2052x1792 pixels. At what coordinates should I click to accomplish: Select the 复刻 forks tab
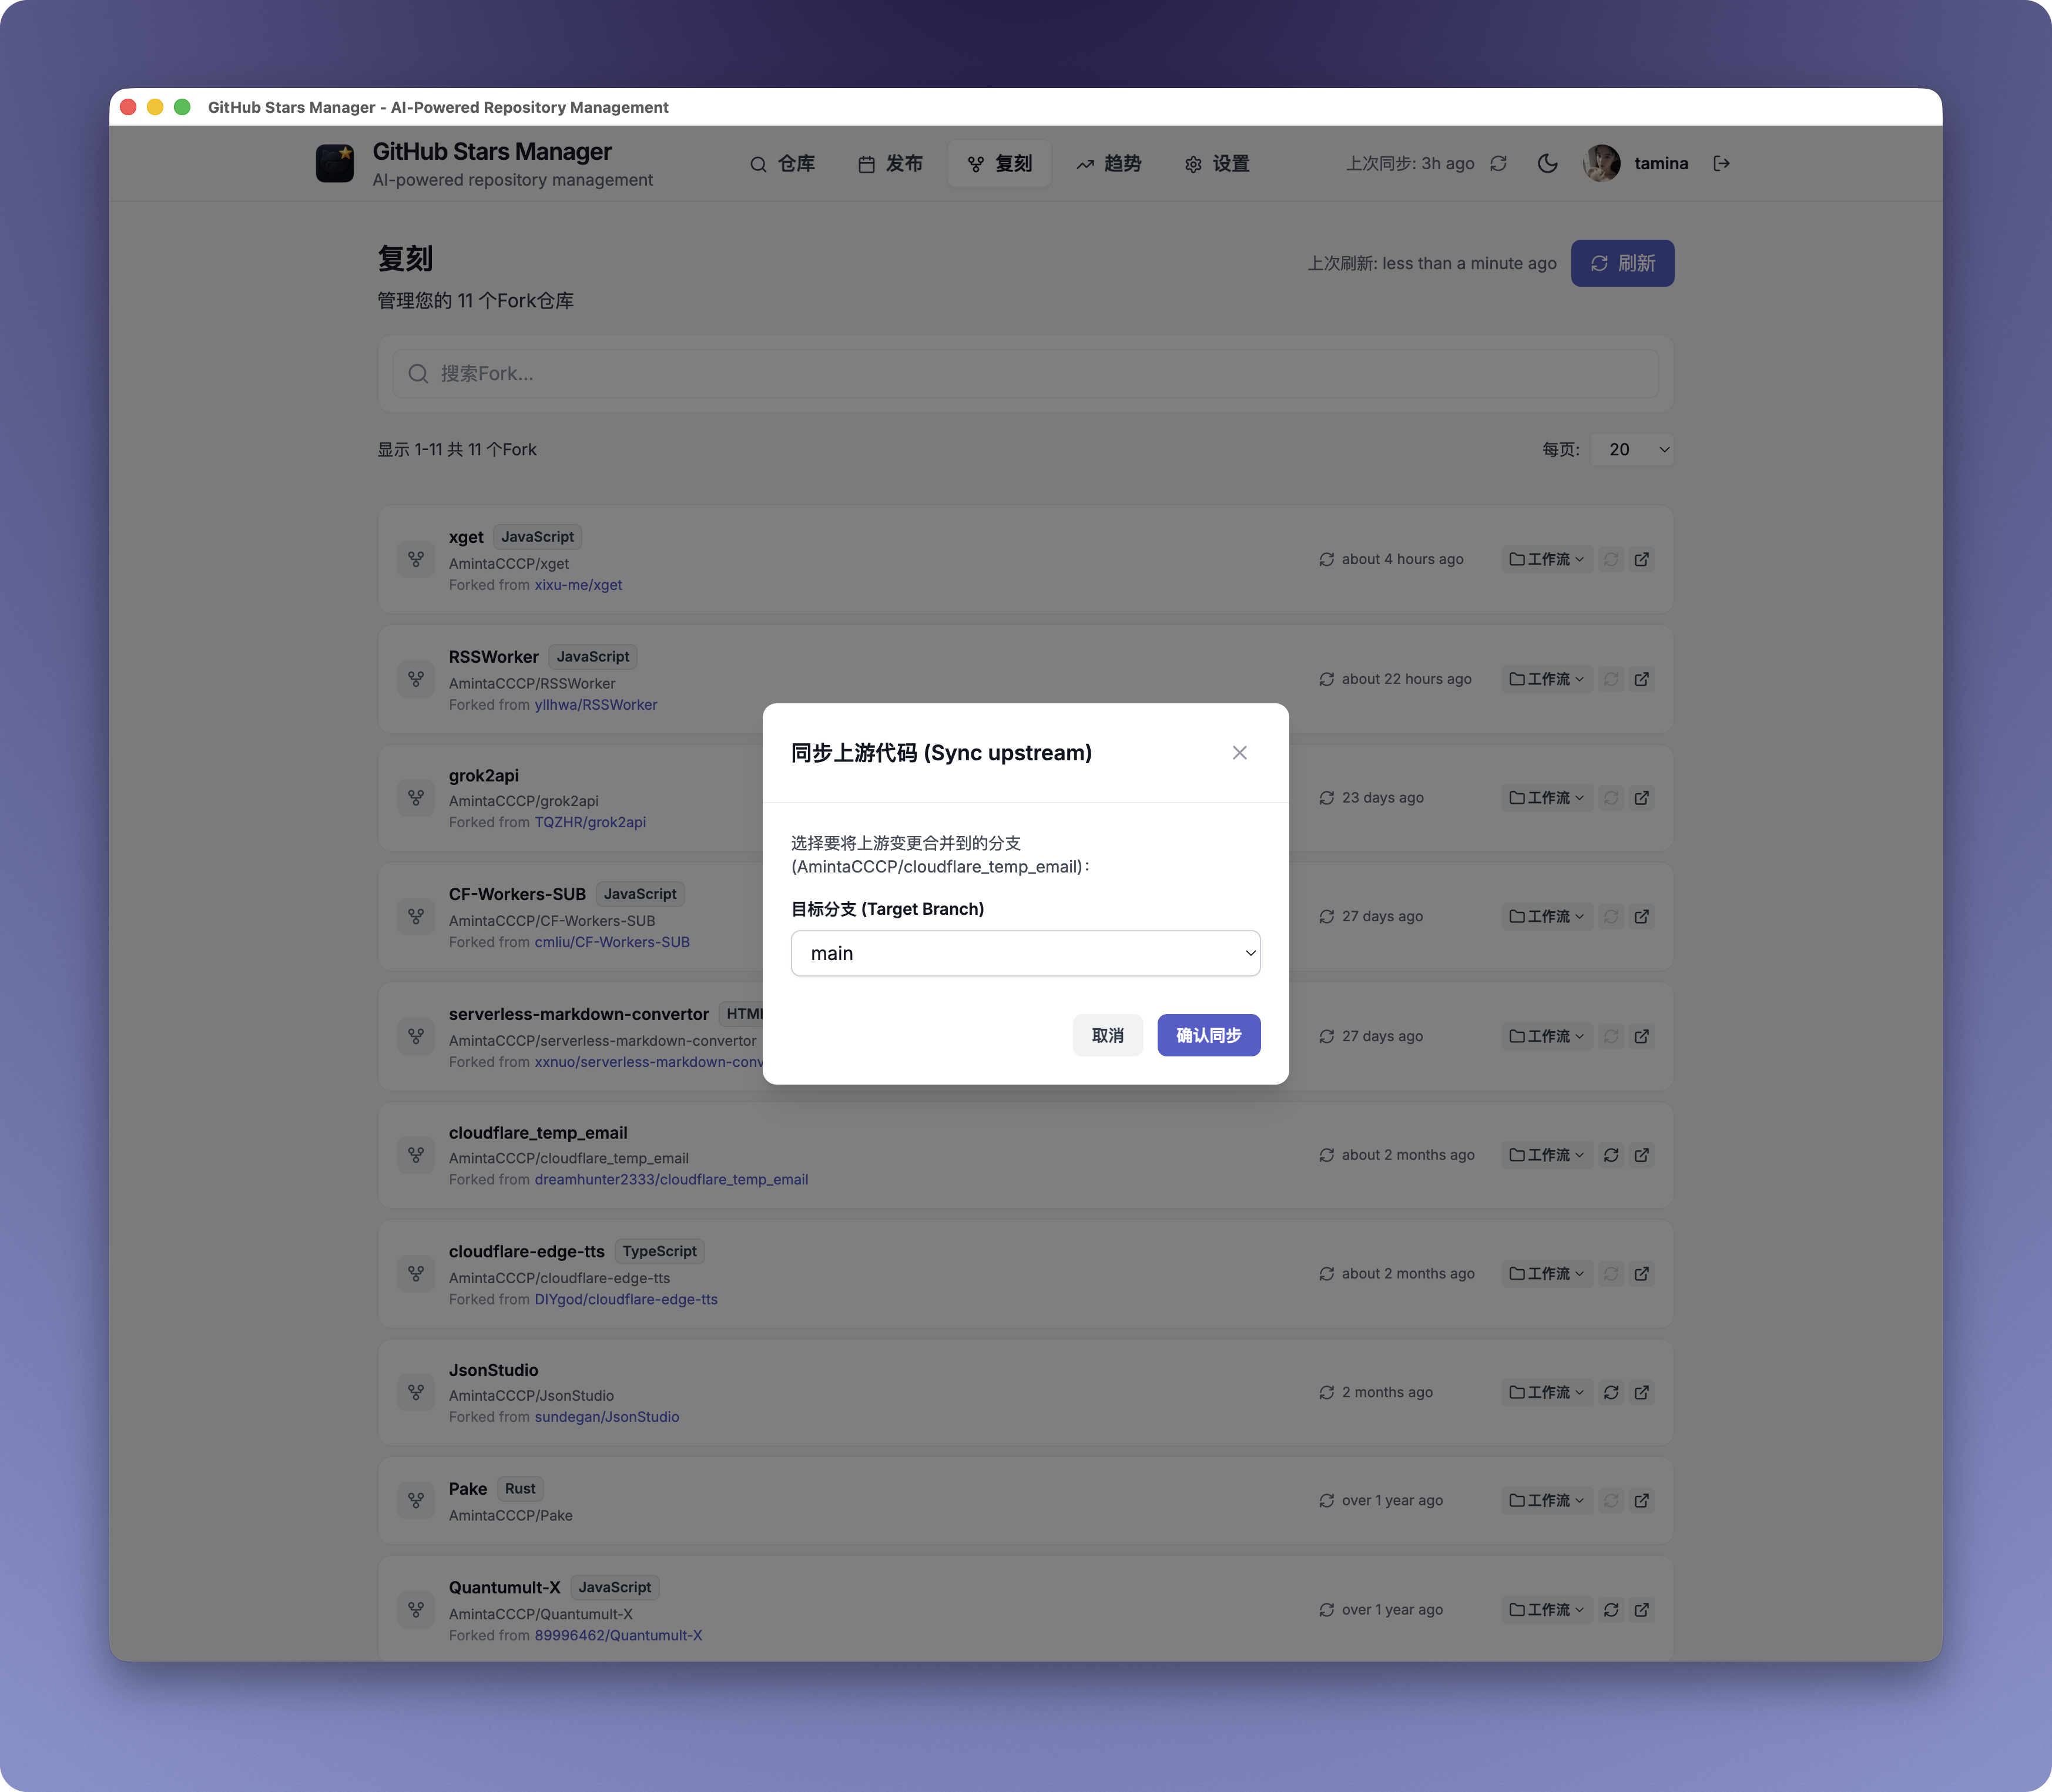point(1000,164)
